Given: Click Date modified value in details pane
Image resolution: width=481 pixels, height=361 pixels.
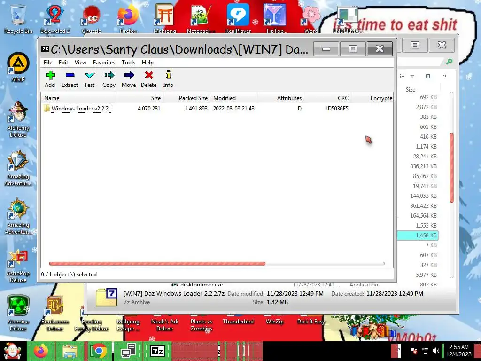Looking at the screenshot, I should (x=295, y=293).
